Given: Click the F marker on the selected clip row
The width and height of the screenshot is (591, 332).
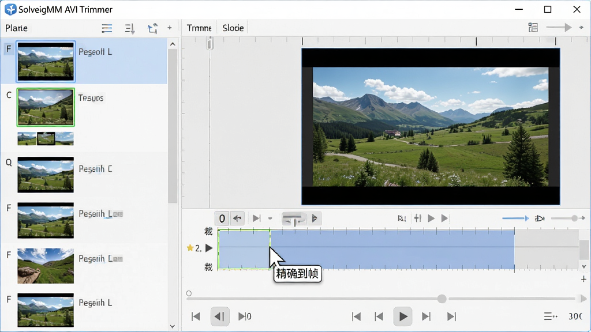Looking at the screenshot, I should [9, 49].
